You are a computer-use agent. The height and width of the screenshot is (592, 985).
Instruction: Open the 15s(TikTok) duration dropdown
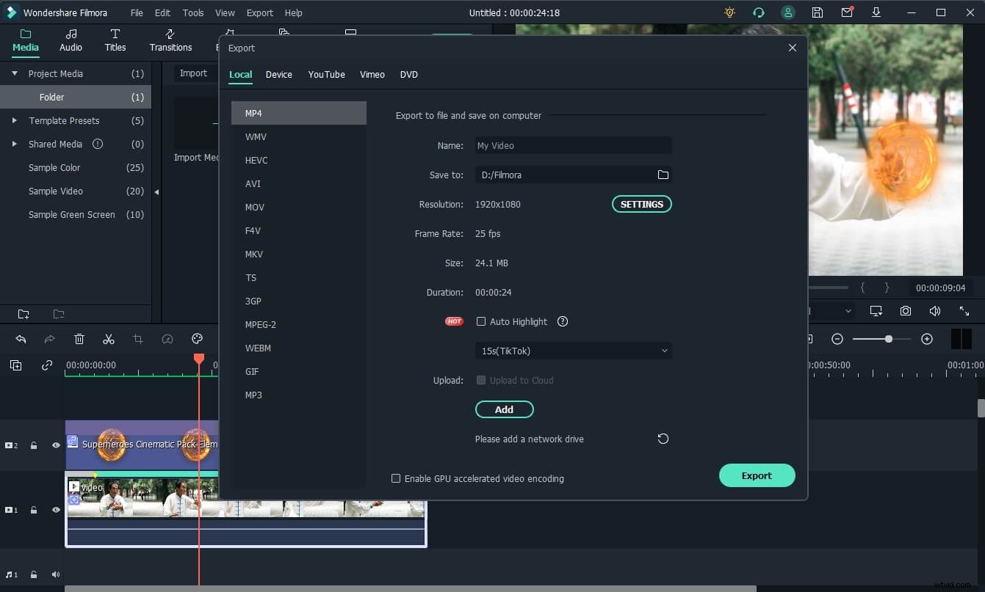click(x=573, y=351)
